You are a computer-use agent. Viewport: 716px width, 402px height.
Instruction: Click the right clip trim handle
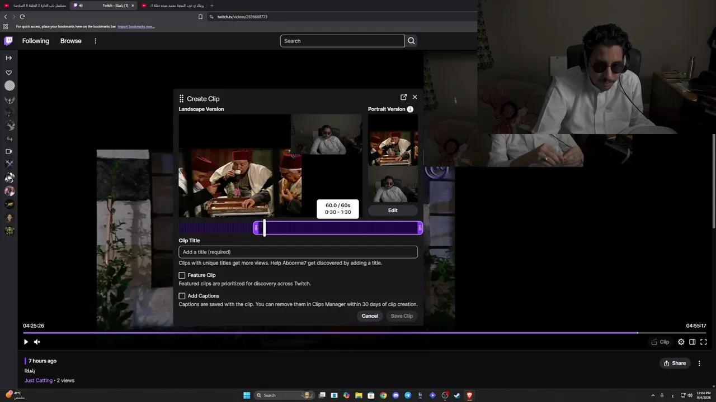coord(420,228)
